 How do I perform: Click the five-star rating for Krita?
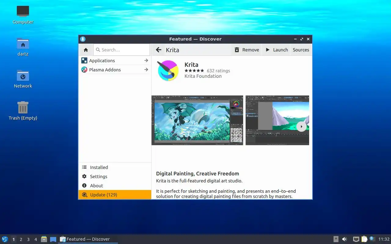tap(194, 70)
